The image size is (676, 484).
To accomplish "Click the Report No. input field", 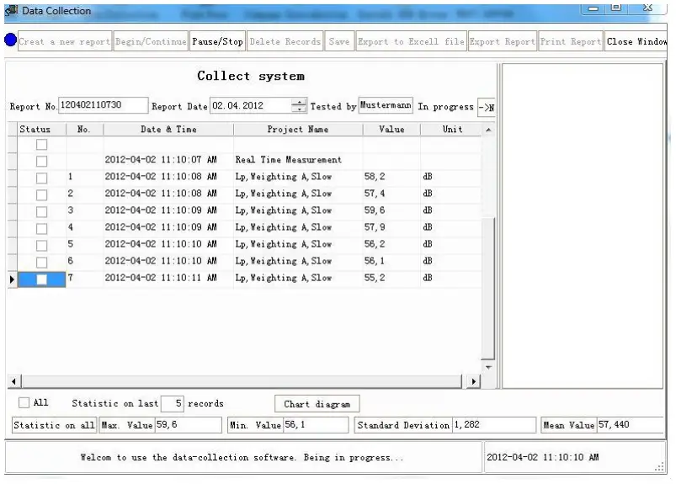I will [103, 105].
